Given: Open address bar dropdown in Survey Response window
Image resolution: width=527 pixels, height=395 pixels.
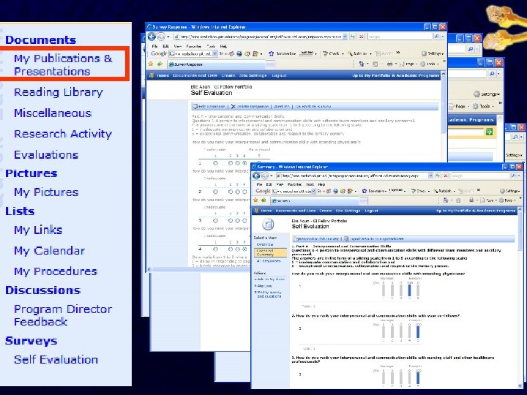Looking at the screenshot, I should (345, 37).
